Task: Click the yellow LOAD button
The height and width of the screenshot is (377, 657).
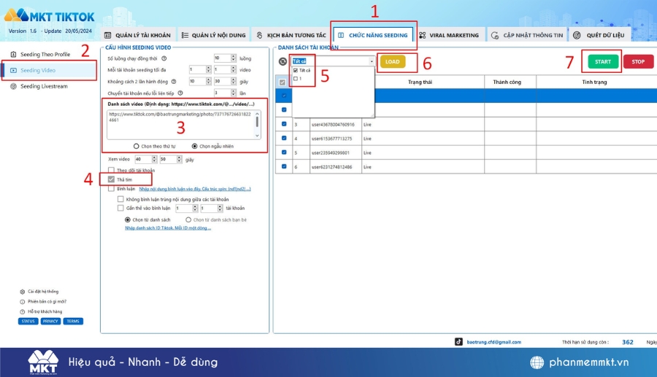Action: [x=393, y=61]
